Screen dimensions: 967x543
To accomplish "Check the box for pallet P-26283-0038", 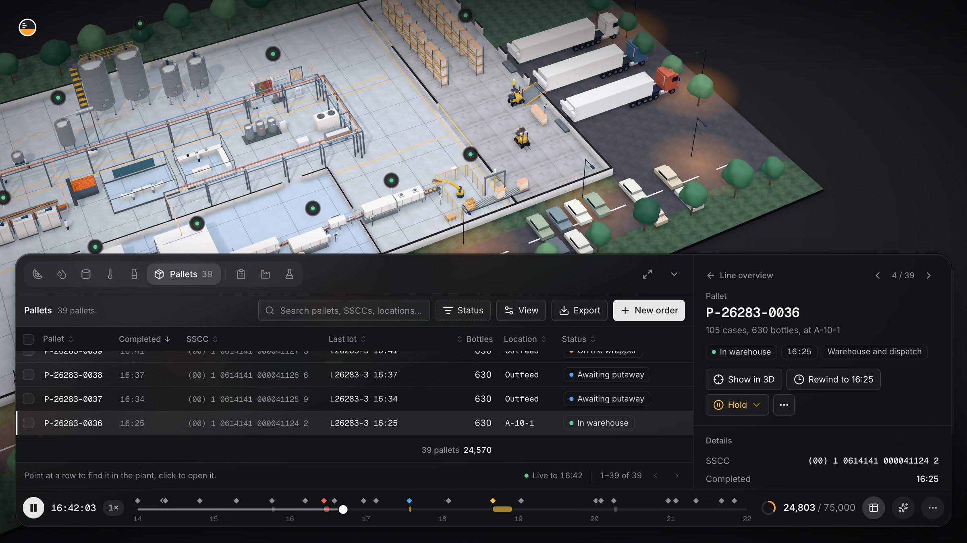I will coord(28,375).
